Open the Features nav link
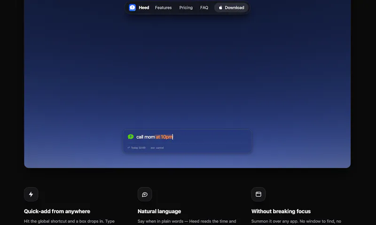 (x=163, y=8)
